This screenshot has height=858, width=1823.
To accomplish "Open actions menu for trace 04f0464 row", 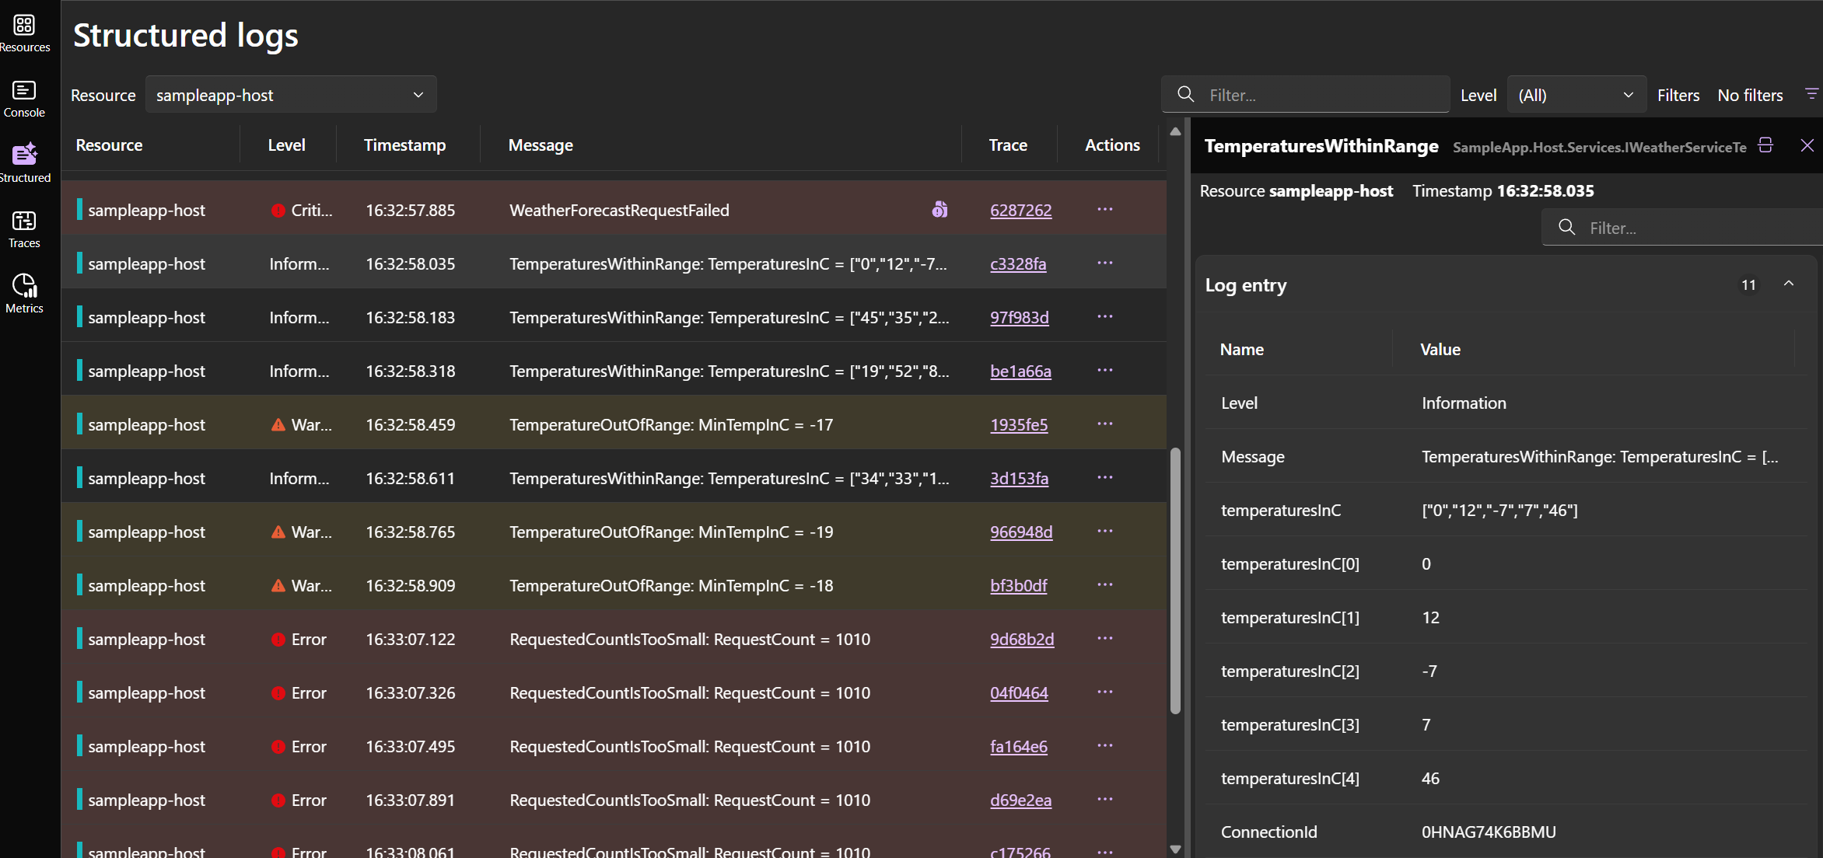I will [x=1104, y=692].
